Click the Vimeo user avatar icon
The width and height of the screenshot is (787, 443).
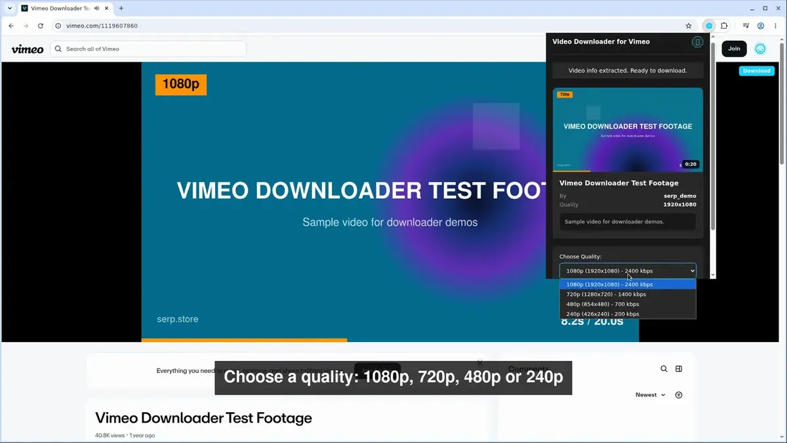[x=760, y=49]
